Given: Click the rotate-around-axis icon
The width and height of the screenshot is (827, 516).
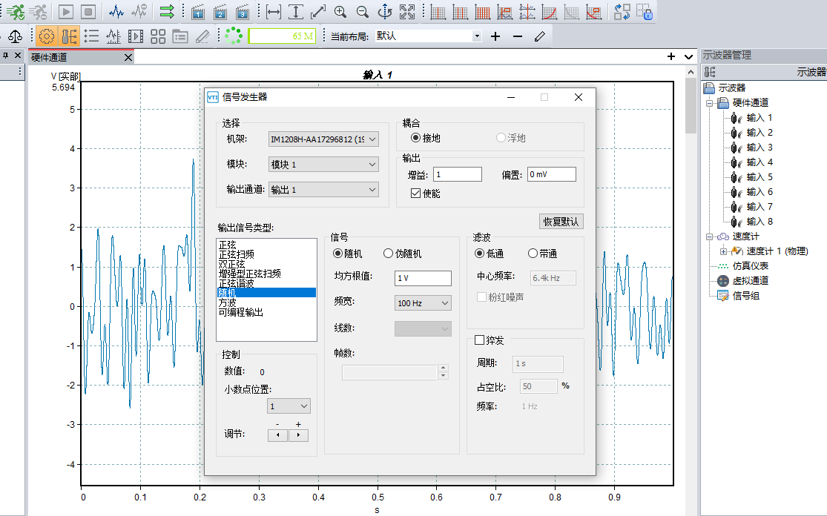Looking at the screenshot, I should (x=385, y=12).
